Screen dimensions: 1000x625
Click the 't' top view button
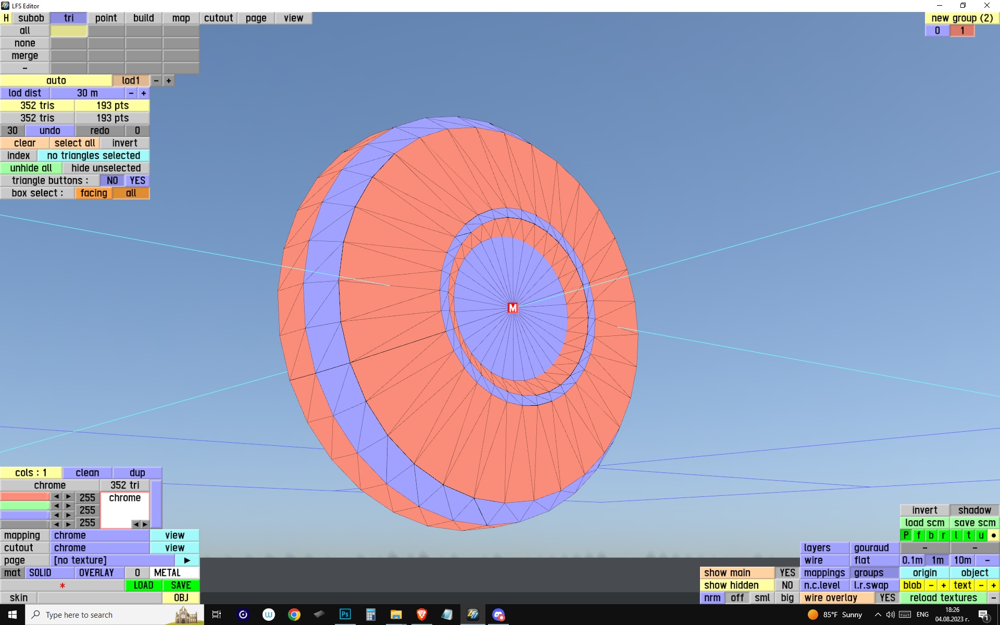point(968,535)
